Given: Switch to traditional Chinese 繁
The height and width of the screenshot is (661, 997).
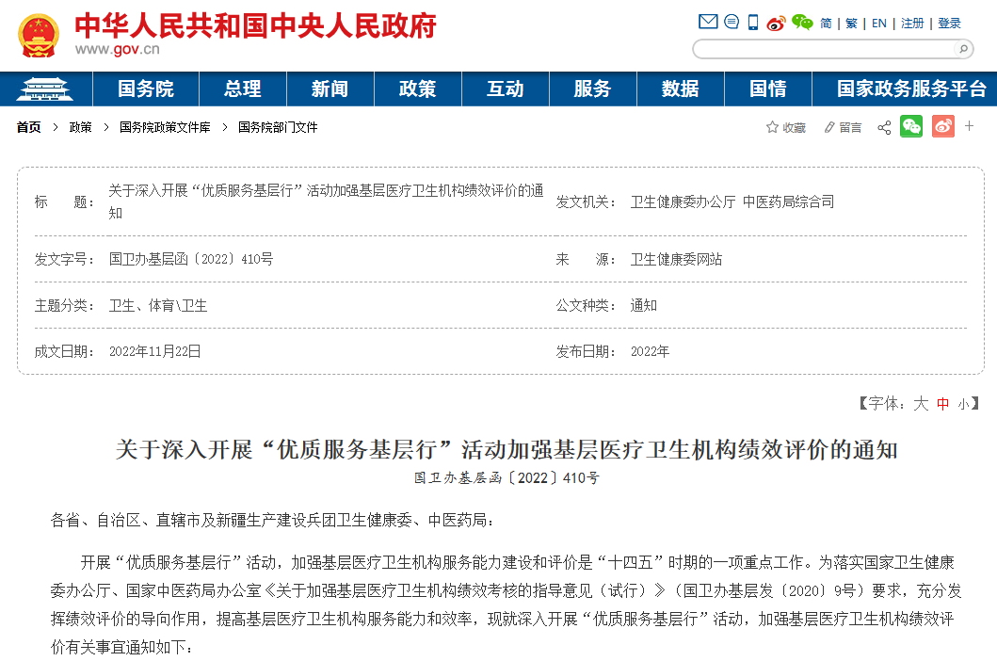Looking at the screenshot, I should [851, 24].
